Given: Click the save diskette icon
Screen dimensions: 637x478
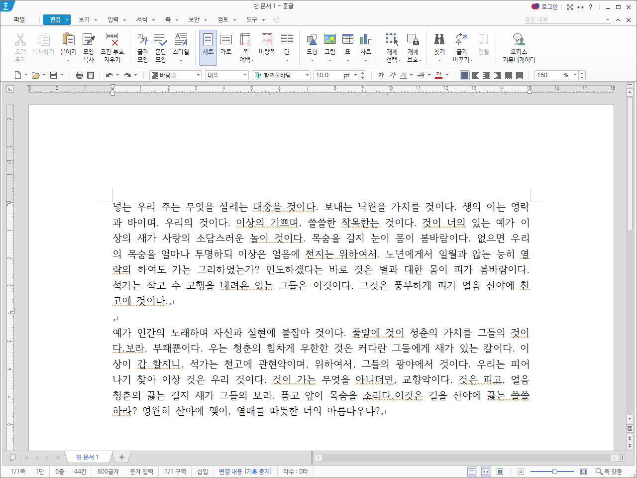Looking at the screenshot, I should [x=54, y=75].
